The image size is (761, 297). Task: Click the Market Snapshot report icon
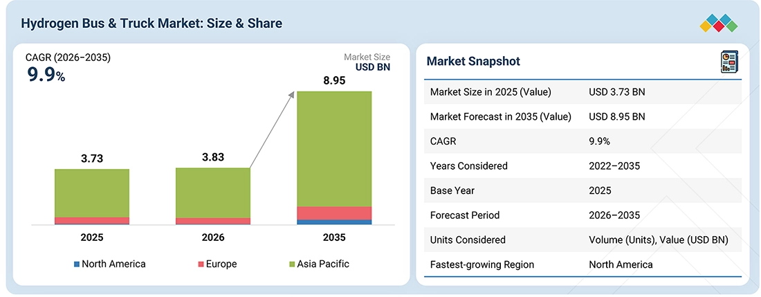click(729, 63)
